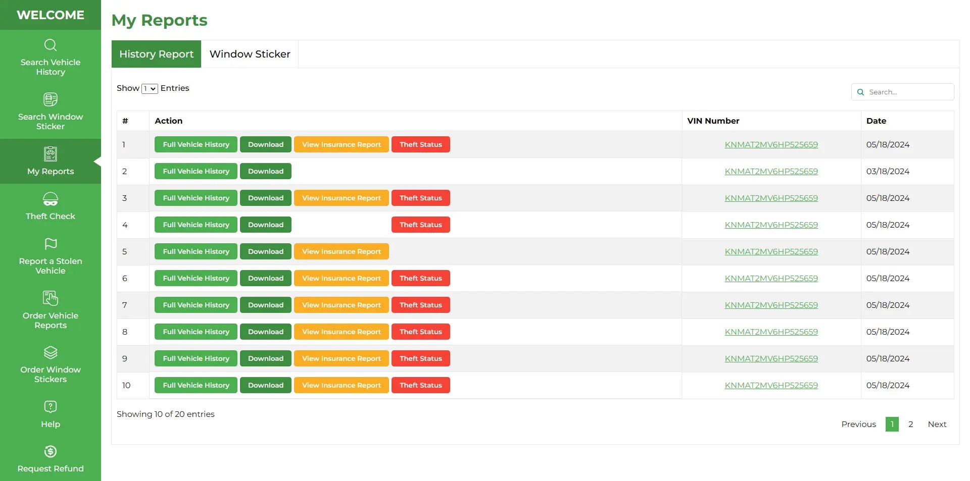The width and height of the screenshot is (970, 481).
Task: Open the Help question mark icon
Action: click(51, 407)
